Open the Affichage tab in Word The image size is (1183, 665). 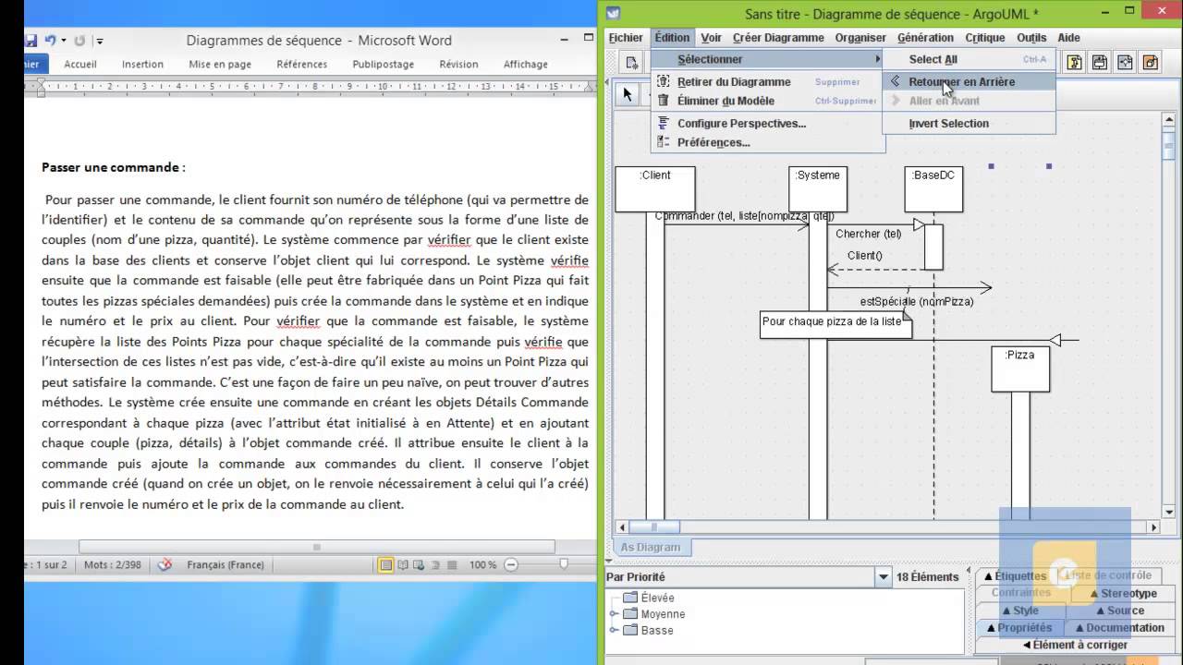526,65
